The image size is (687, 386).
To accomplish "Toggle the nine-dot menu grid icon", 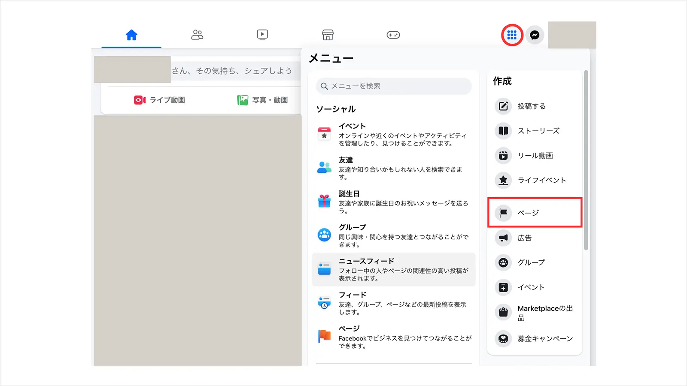I will tap(512, 35).
